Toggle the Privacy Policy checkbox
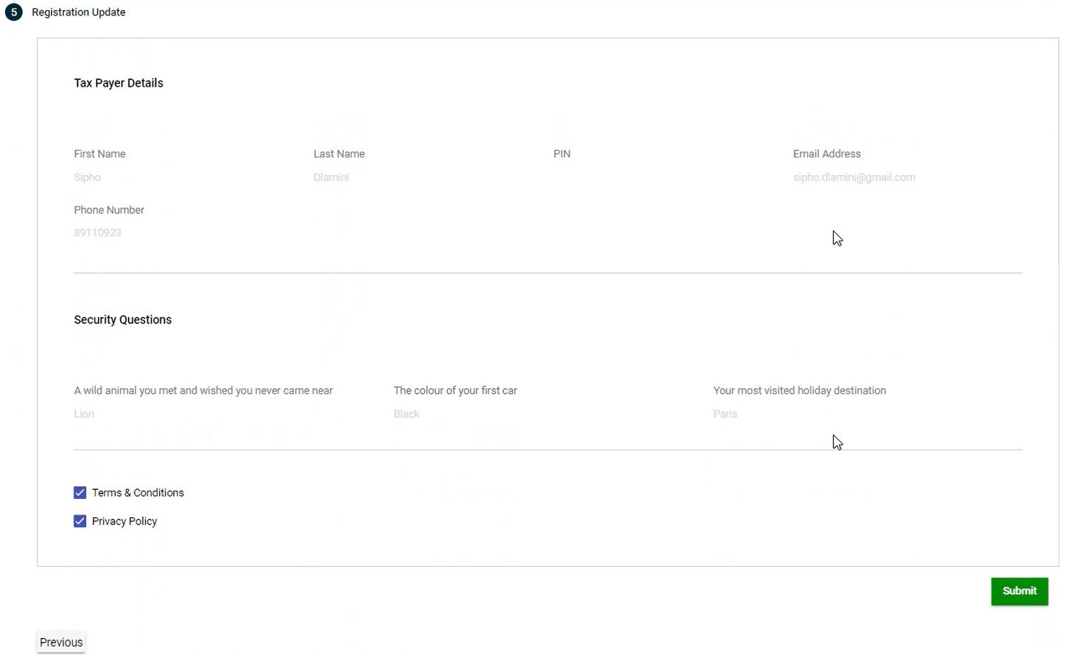The height and width of the screenshot is (655, 1091). pos(80,521)
